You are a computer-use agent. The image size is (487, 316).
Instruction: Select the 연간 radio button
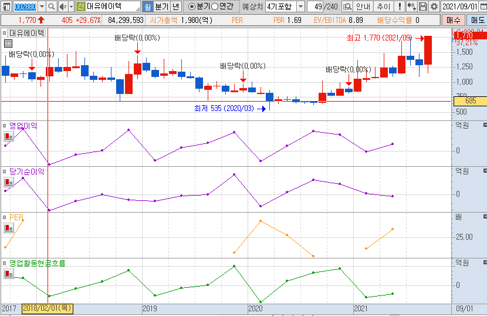215,6
